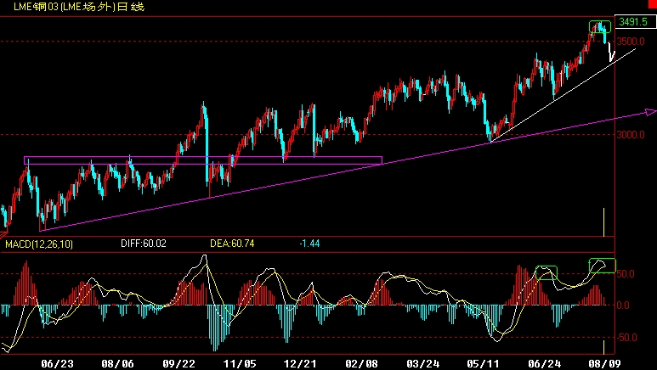Click the 09/22 date label

point(179,364)
